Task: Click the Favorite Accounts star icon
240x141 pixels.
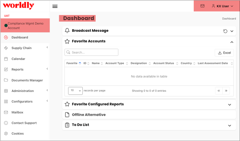Action: click(67, 41)
